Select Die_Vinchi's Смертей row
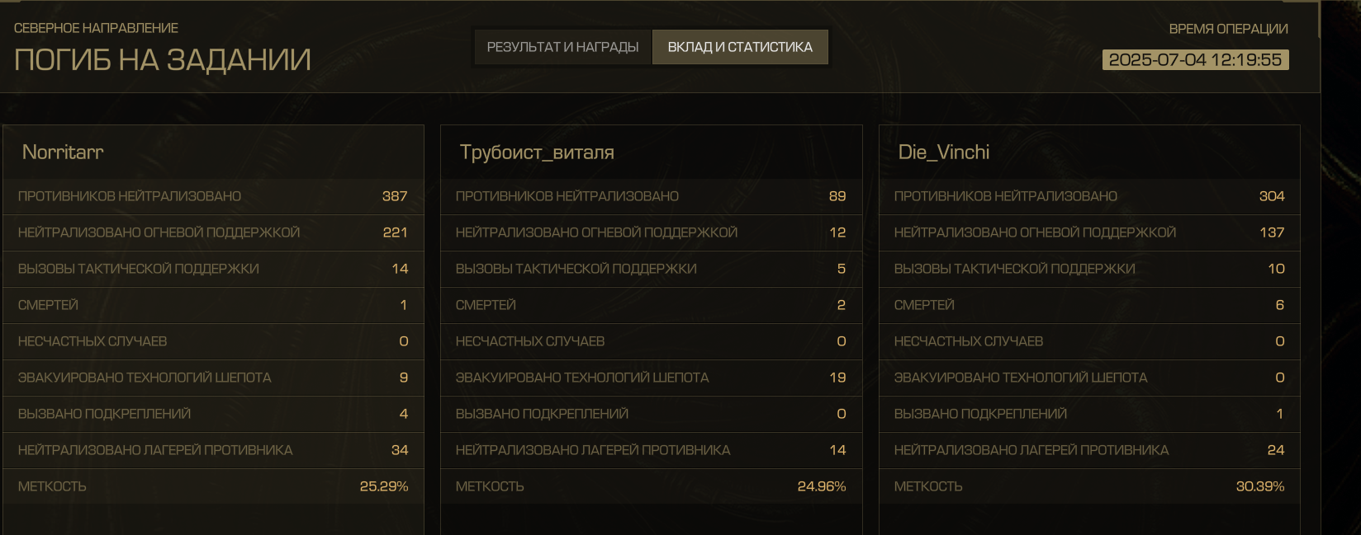The width and height of the screenshot is (1361, 535). pos(1088,305)
